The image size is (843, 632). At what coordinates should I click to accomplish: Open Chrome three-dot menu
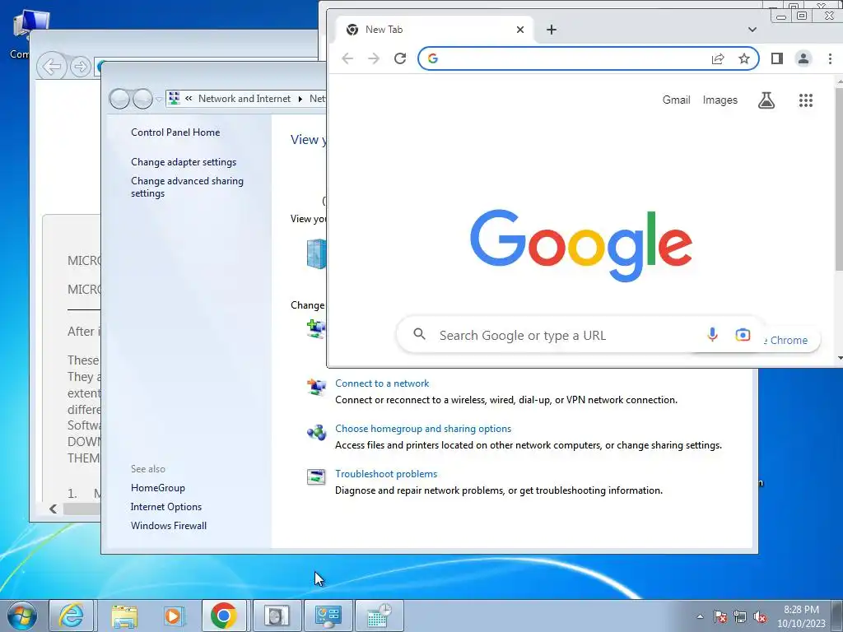pos(830,58)
